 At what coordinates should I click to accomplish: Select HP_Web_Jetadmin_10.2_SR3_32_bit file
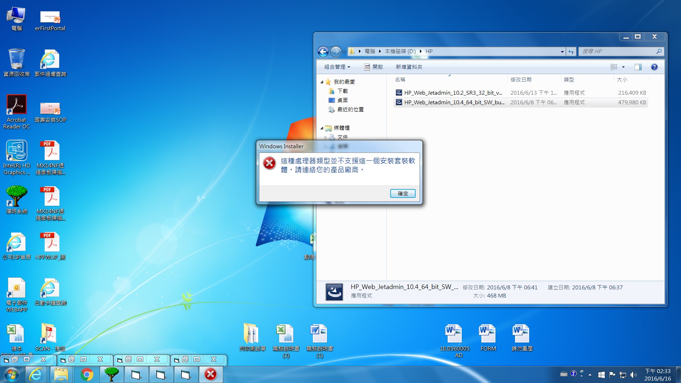[521, 93]
